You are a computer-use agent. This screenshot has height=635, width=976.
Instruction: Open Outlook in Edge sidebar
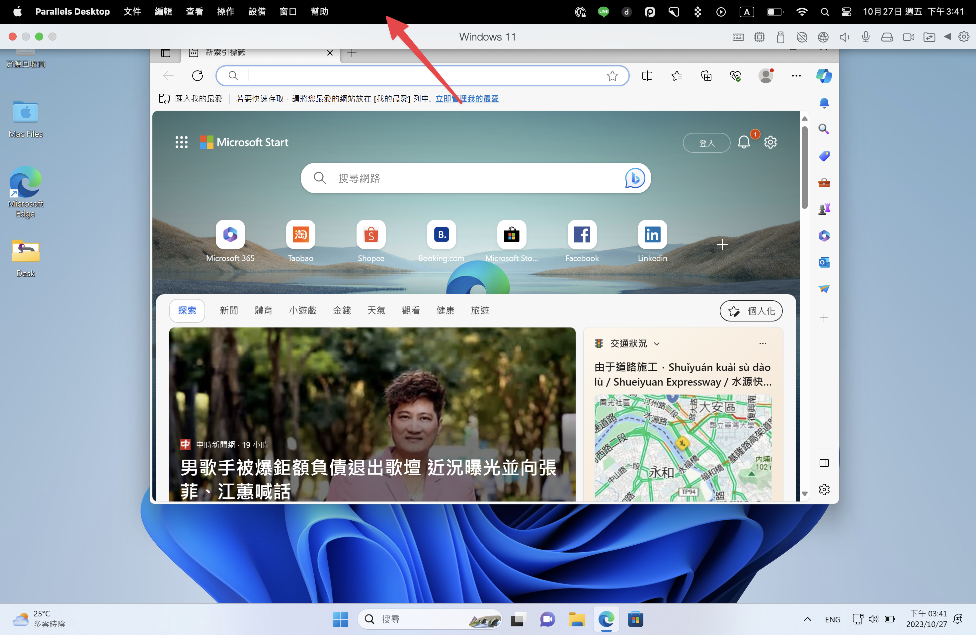coord(824,262)
